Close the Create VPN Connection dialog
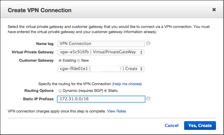 [x=214, y=10]
